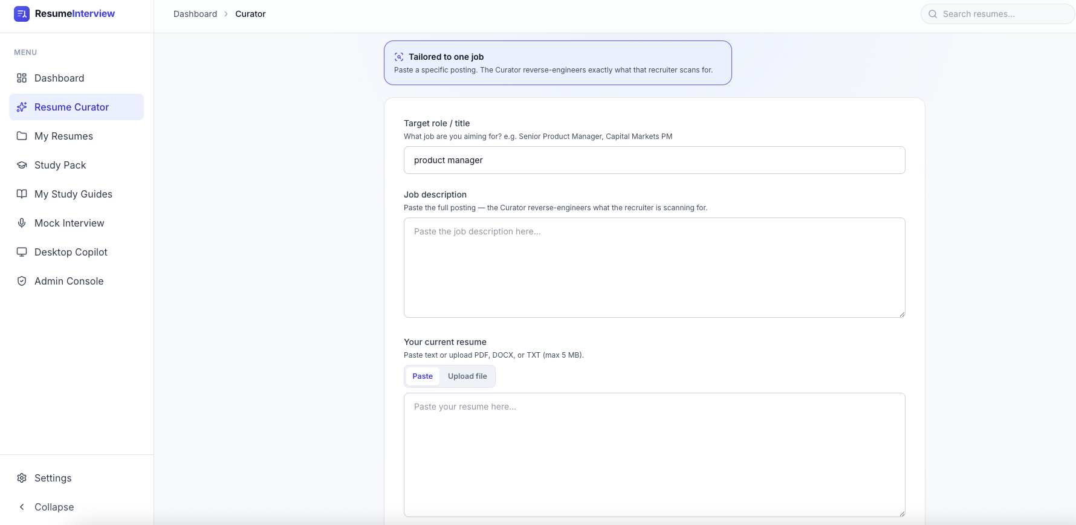Click the Curator breadcrumb
This screenshot has width=1076, height=525.
click(x=250, y=14)
